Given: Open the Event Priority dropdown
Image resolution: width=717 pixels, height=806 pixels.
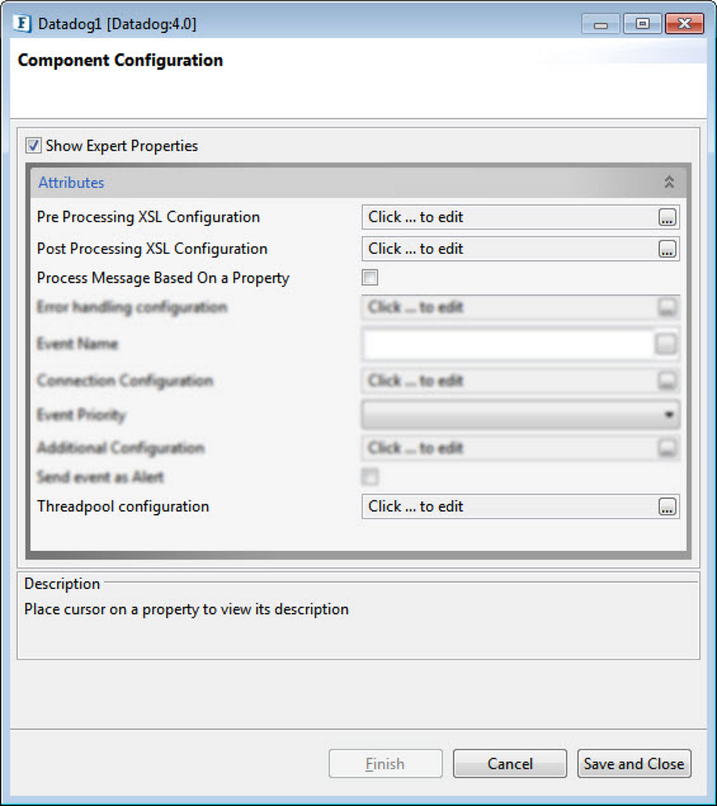Looking at the screenshot, I should [520, 414].
